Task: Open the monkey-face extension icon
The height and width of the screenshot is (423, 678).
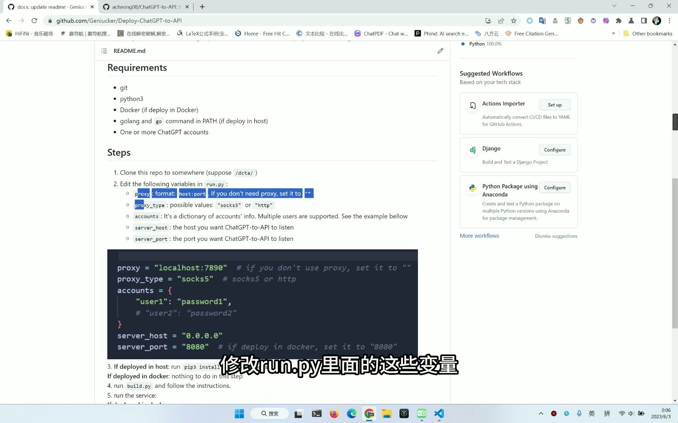Action: point(581,21)
